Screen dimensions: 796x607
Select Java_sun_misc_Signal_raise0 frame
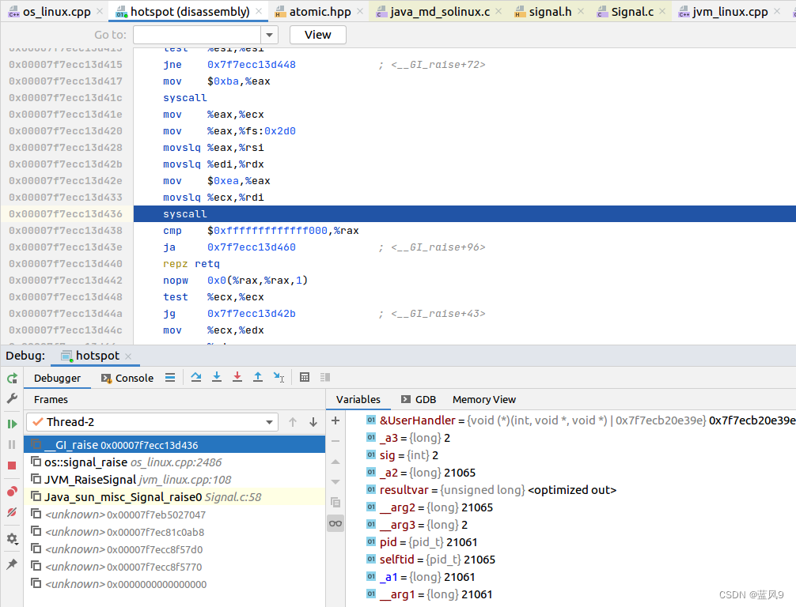174,497
